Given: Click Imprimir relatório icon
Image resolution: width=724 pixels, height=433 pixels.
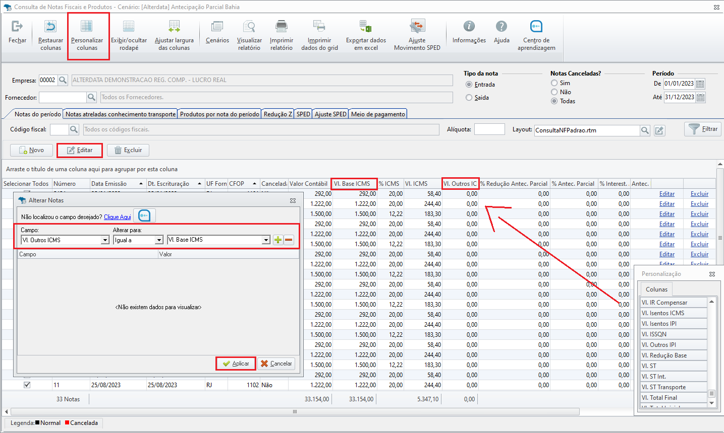Looking at the screenshot, I should point(282,35).
